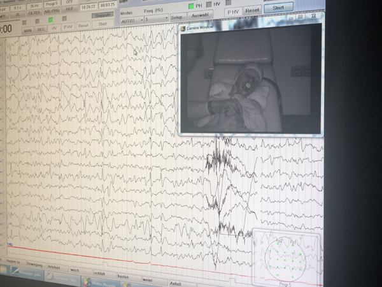Open the Acquisition taskbar window

click(x=62, y=278)
